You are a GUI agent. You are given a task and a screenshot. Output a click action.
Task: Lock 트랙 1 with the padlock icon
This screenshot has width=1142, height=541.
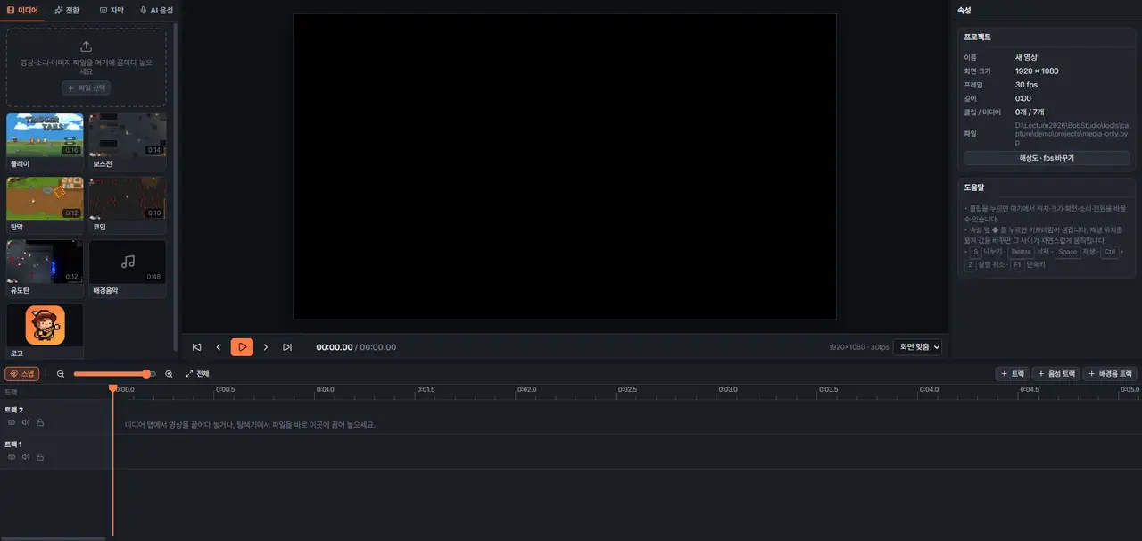[x=40, y=457]
